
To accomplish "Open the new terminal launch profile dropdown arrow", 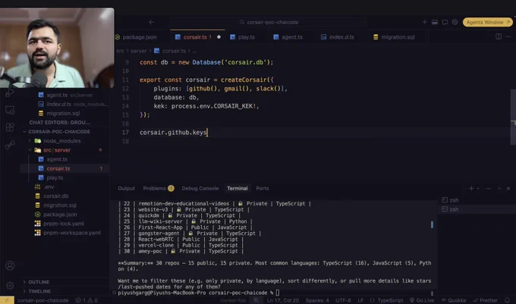I will click(478, 188).
